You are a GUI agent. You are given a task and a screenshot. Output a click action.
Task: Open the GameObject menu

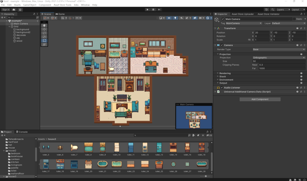30,5
